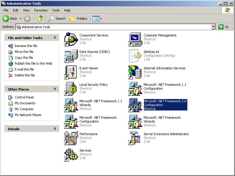
Task: Open the Tools menu
Action: (56, 10)
